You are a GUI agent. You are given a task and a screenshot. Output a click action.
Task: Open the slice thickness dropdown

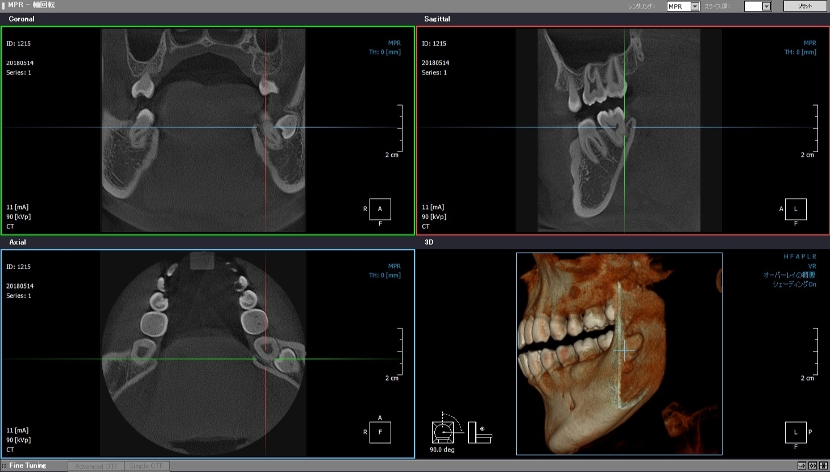pos(758,6)
